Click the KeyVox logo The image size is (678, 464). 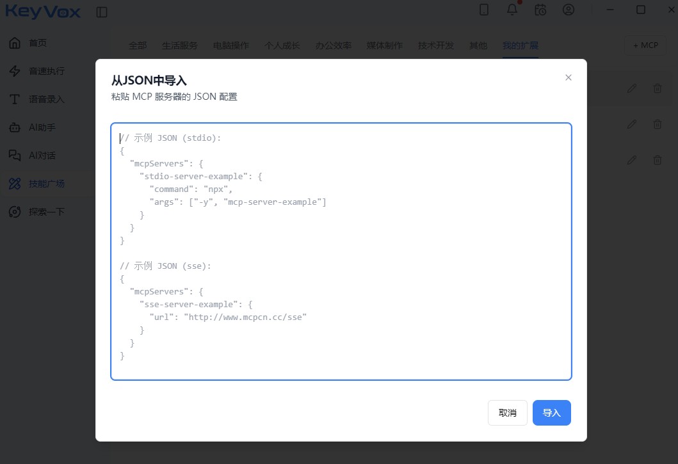coord(43,12)
